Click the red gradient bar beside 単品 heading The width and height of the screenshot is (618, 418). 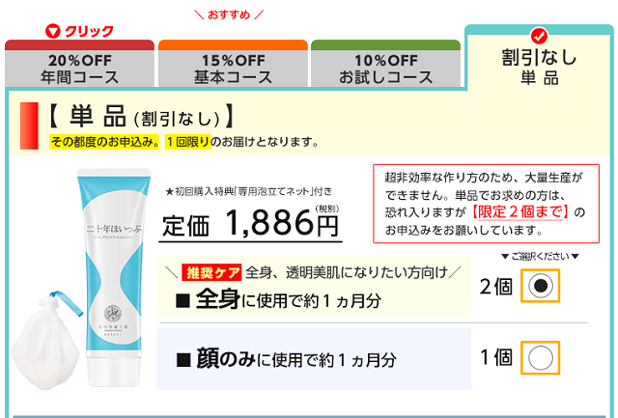click(x=29, y=125)
